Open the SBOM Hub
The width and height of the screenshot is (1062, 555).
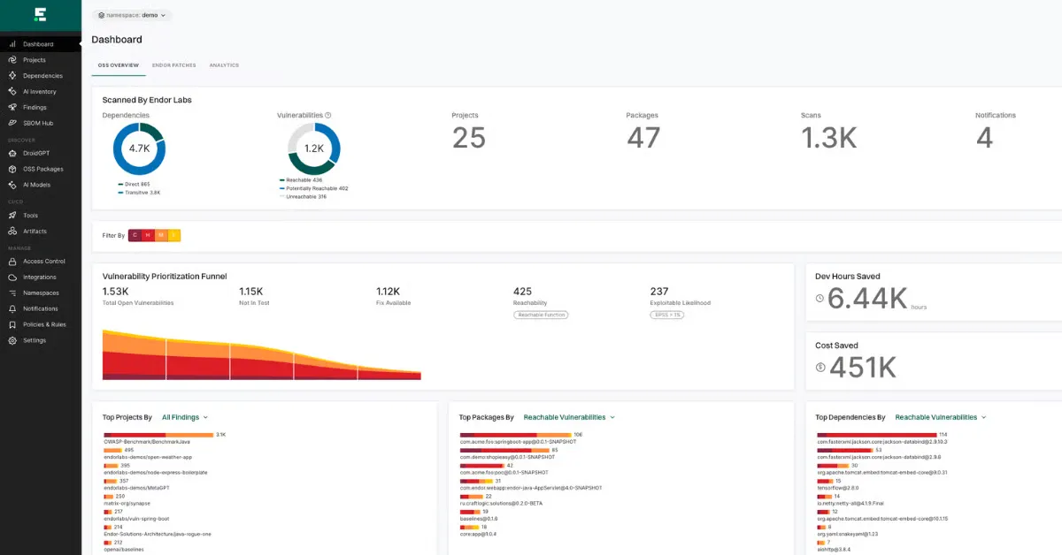coord(38,123)
